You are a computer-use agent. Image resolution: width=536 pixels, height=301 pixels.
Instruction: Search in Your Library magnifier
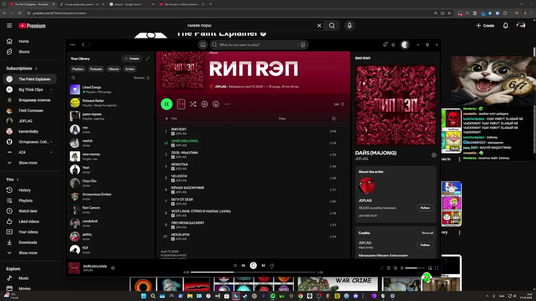[x=73, y=78]
